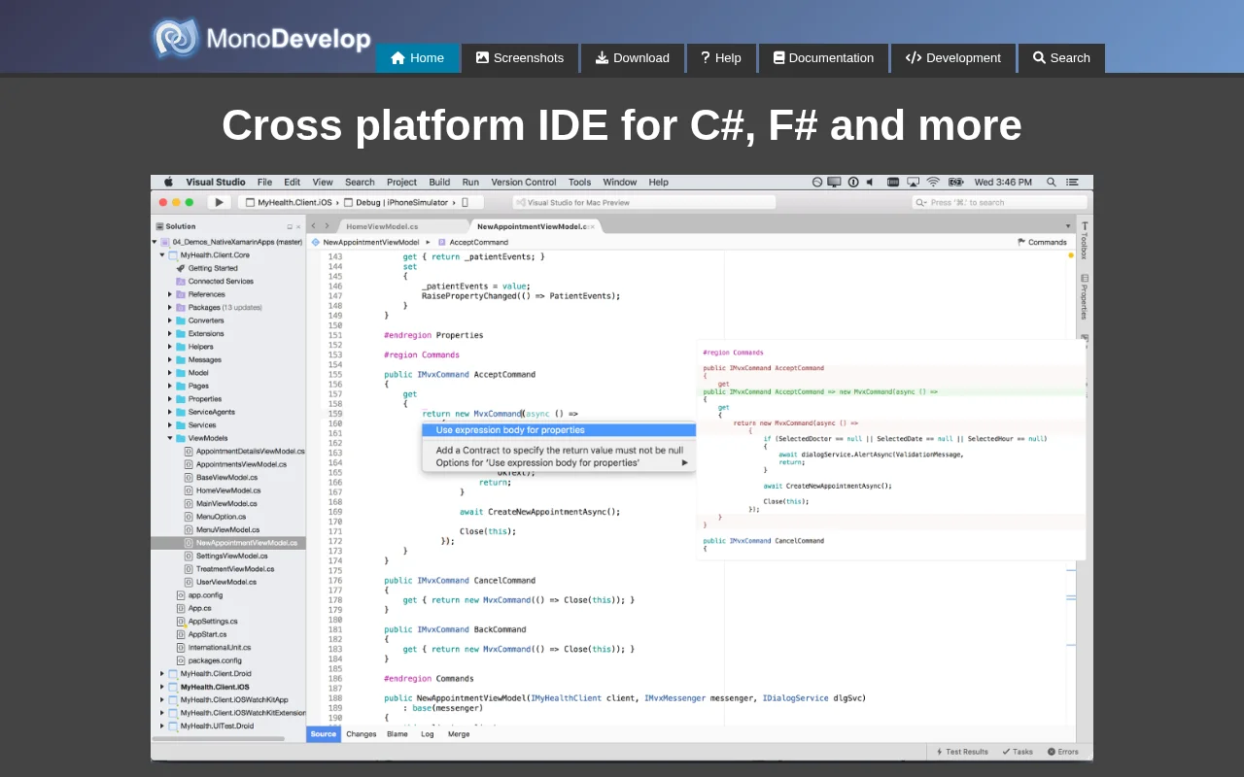This screenshot has height=777, width=1244.
Task: Select the SettingsViewModel.cs file
Action: point(225,556)
